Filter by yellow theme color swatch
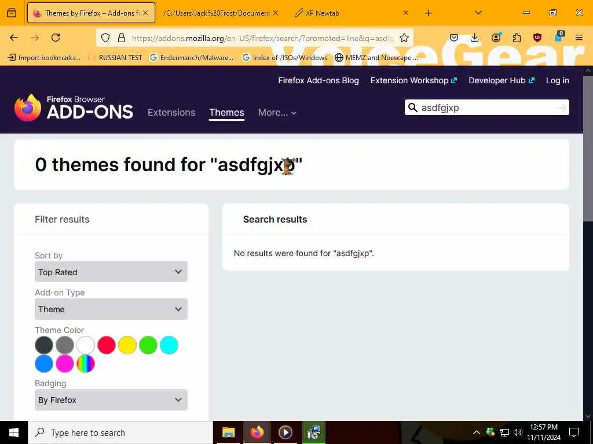 click(x=127, y=345)
